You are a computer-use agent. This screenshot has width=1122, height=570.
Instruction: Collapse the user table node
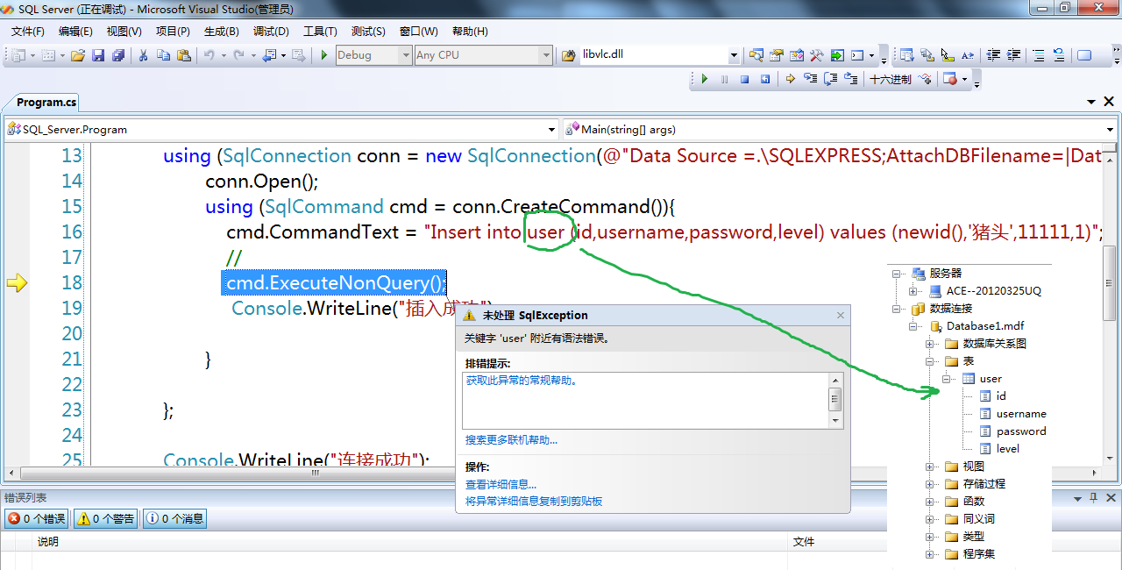tap(948, 379)
